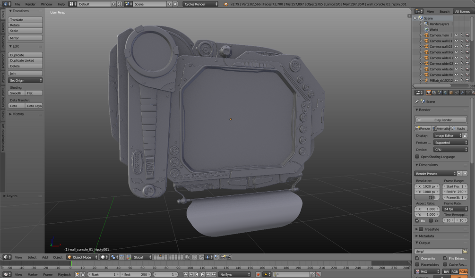Open the Select menu in the 3D view header

(32, 257)
